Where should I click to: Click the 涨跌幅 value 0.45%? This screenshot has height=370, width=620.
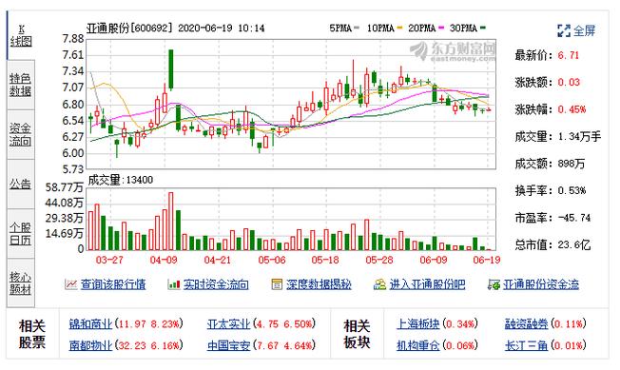[572, 109]
